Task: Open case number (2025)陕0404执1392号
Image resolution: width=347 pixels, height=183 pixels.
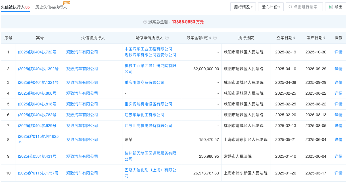Action: click(38, 69)
